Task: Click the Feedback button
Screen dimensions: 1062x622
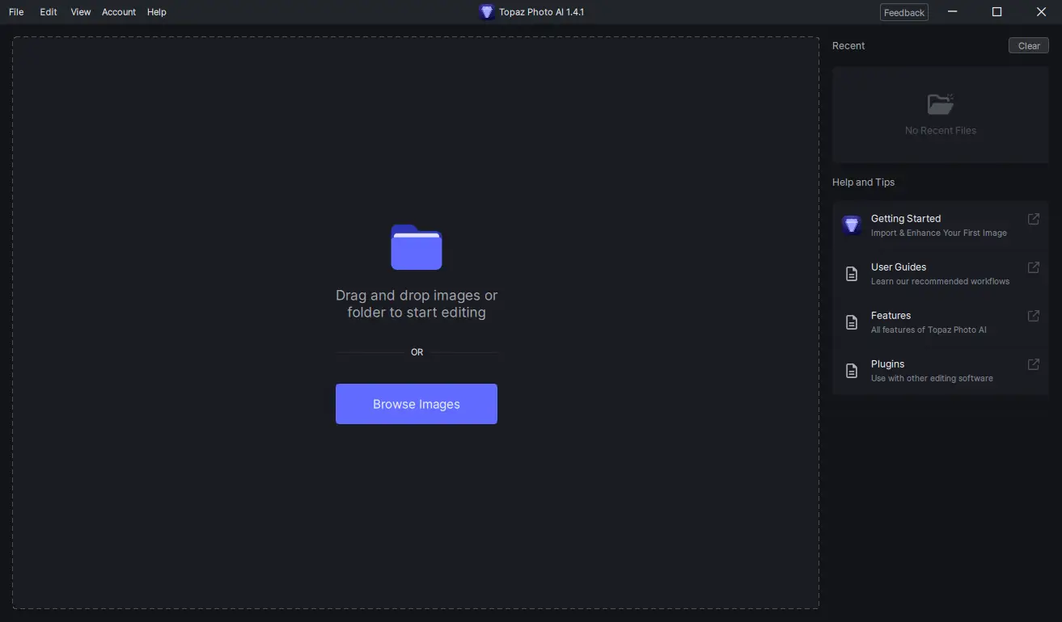Action: [x=904, y=12]
